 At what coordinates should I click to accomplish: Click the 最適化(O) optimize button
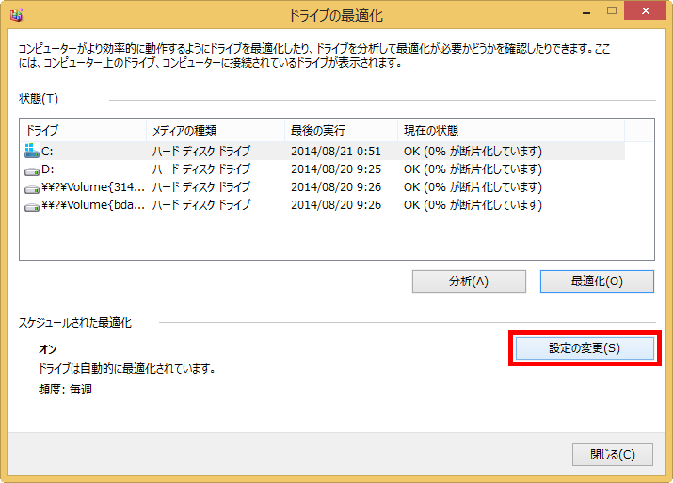[597, 282]
